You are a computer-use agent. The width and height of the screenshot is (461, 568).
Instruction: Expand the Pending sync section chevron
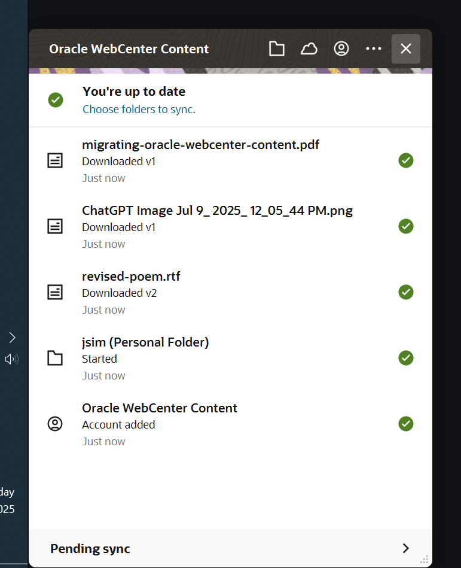pyautogui.click(x=406, y=548)
